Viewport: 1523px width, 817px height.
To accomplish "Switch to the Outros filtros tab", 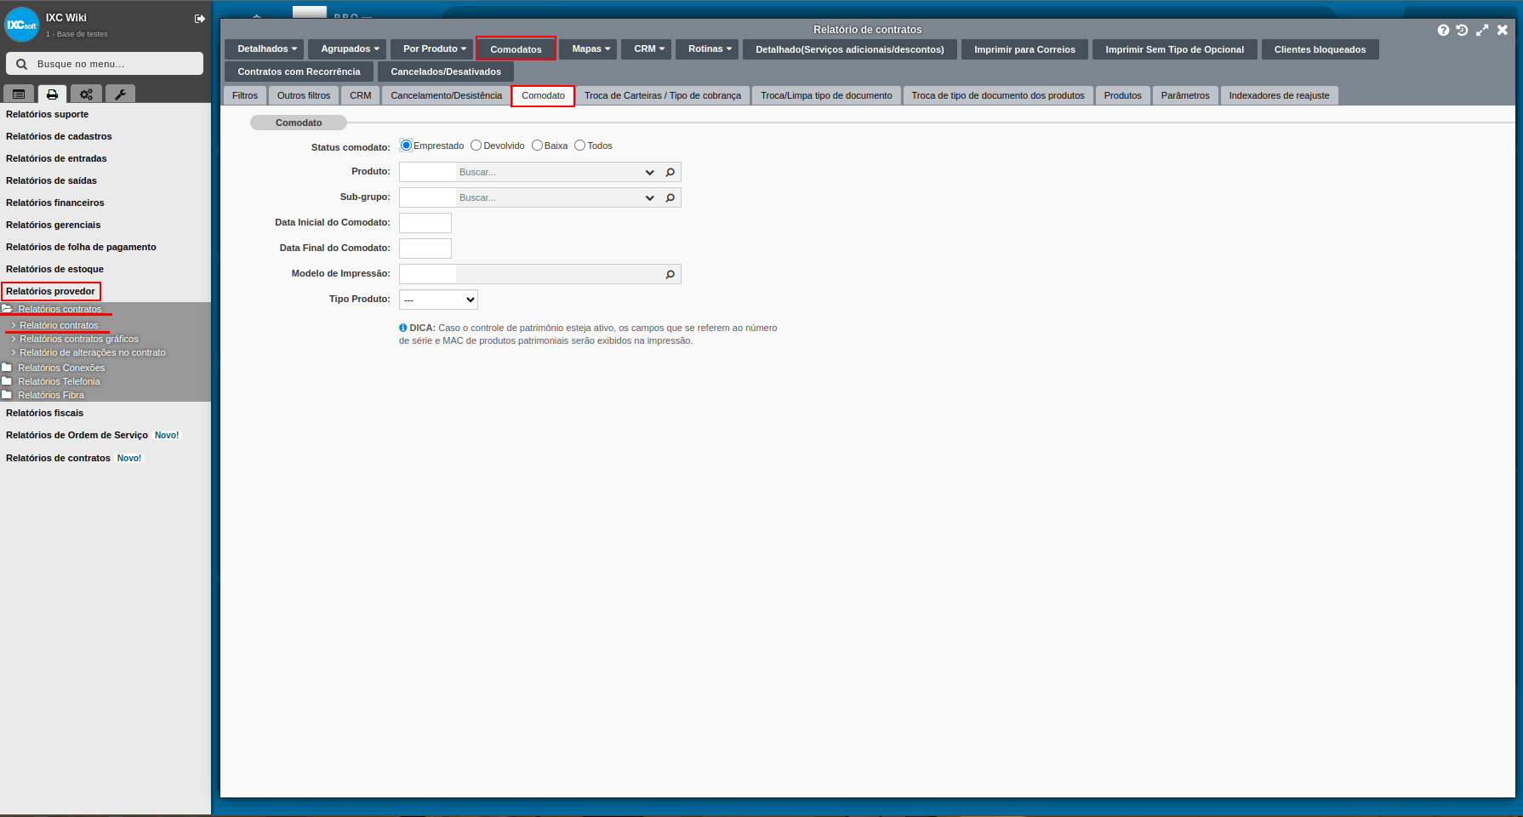I will click(304, 95).
